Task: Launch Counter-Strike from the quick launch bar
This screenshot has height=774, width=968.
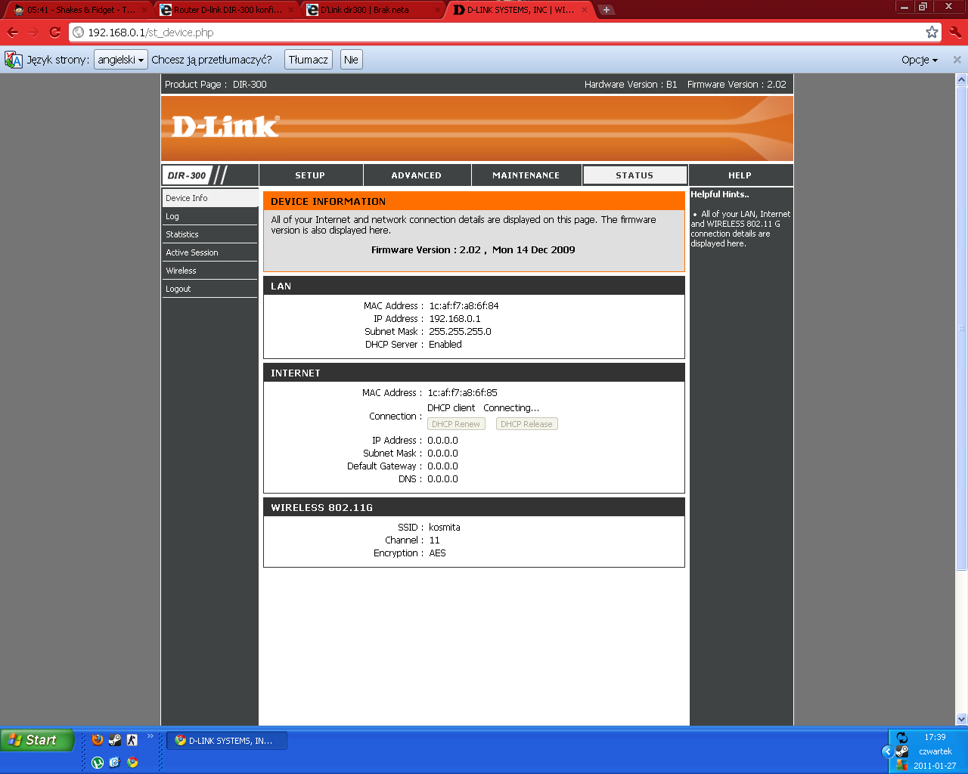Action: pyautogui.click(x=132, y=740)
